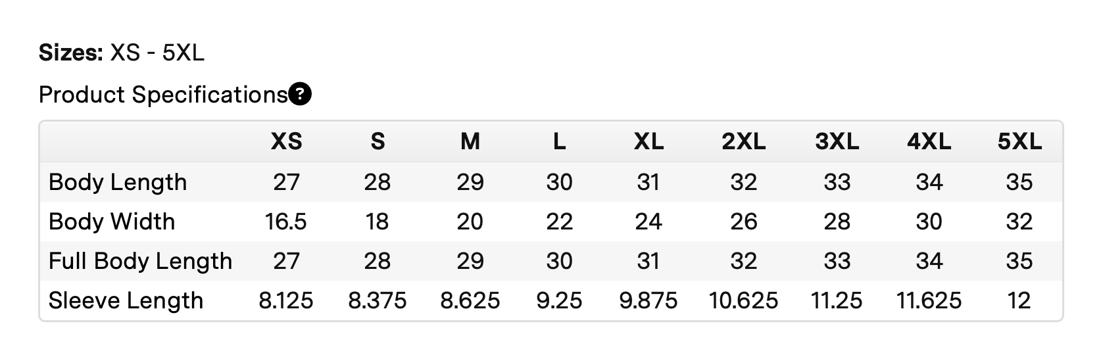The width and height of the screenshot is (1101, 359).
Task: Click the "Sizes: XS - 5XL" text
Action: point(122,53)
